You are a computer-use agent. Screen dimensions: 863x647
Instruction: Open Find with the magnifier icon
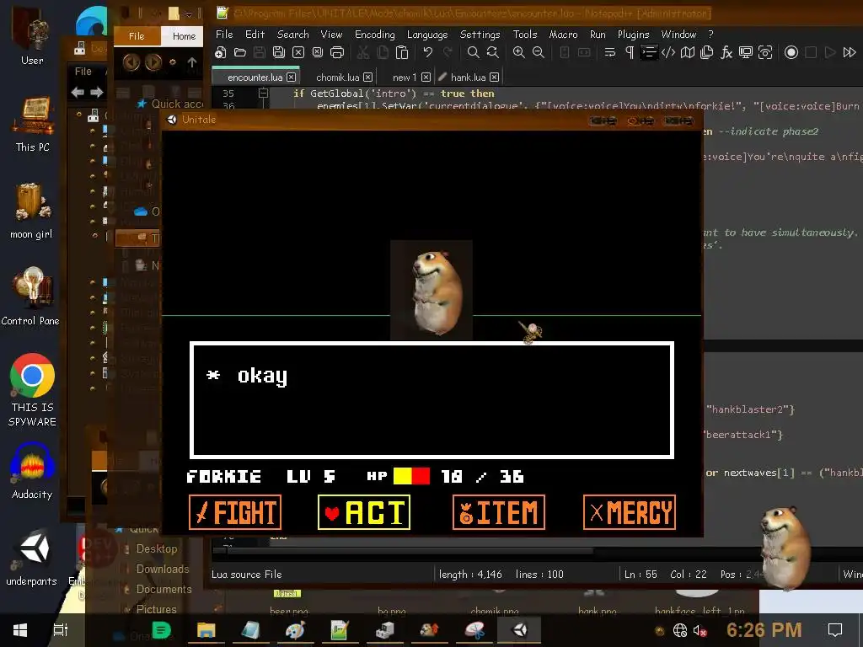pos(473,52)
